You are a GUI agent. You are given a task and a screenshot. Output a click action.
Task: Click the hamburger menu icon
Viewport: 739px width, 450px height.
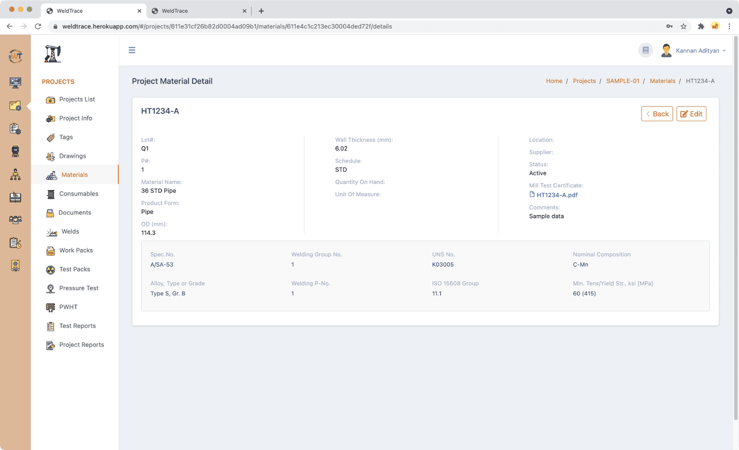(132, 50)
